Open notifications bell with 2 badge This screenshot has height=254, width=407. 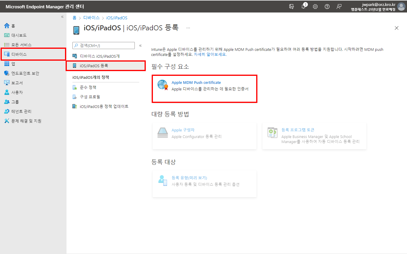coord(304,6)
